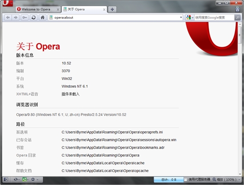Click the magnifier search button

pyautogui.click(x=237, y=17)
